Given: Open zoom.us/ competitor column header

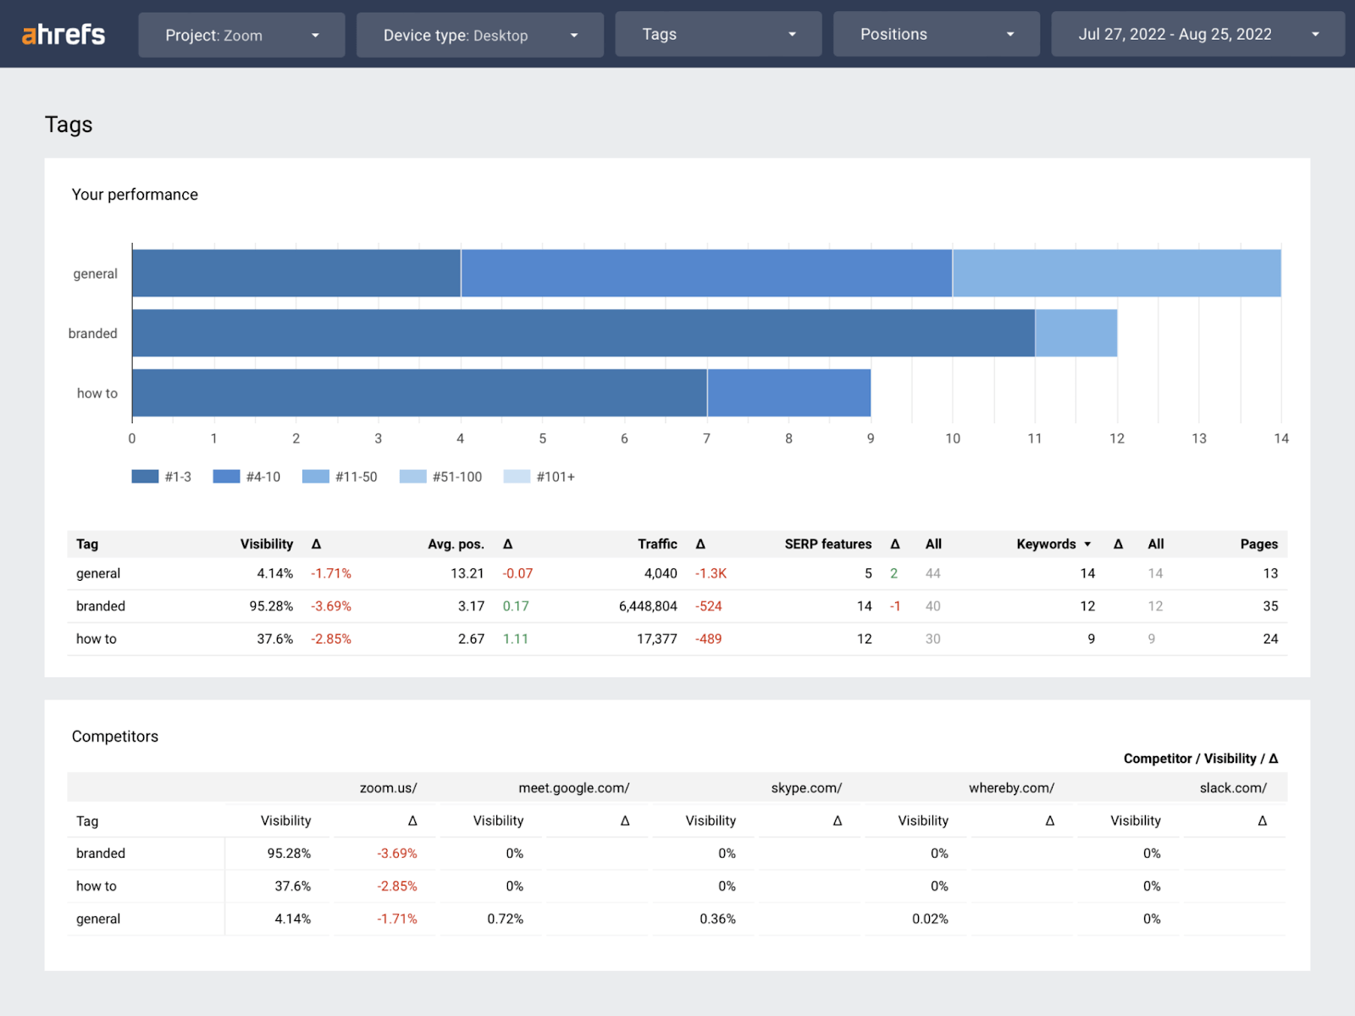Looking at the screenshot, I should [387, 787].
